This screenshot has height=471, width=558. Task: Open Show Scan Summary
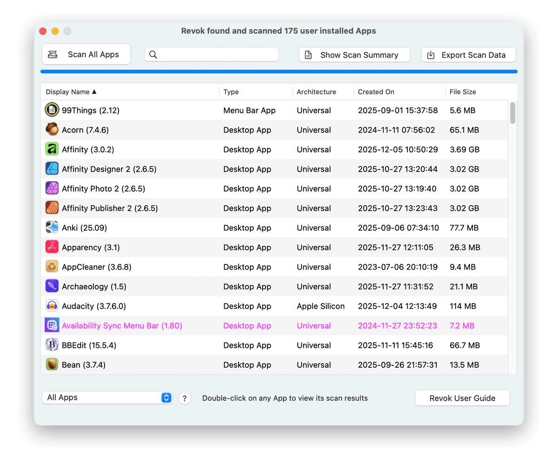click(x=354, y=55)
